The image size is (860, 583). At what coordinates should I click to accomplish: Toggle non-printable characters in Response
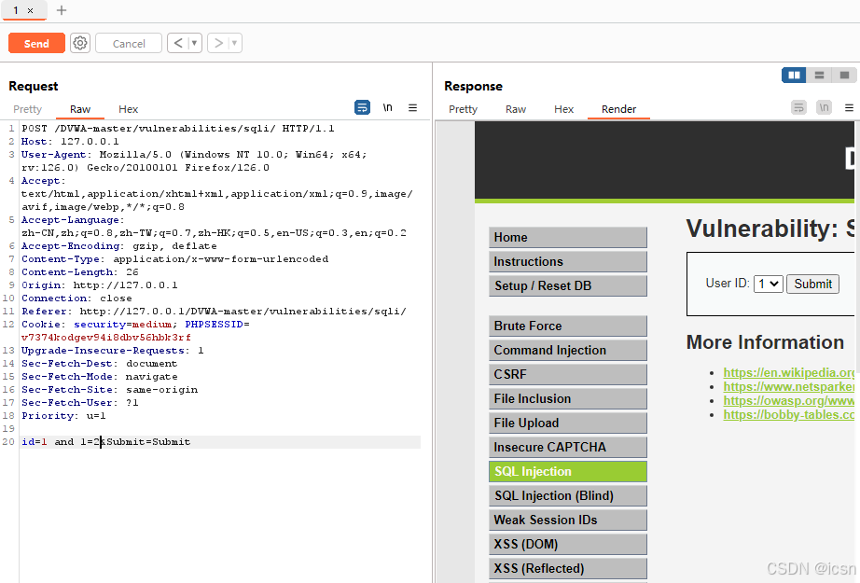point(824,107)
